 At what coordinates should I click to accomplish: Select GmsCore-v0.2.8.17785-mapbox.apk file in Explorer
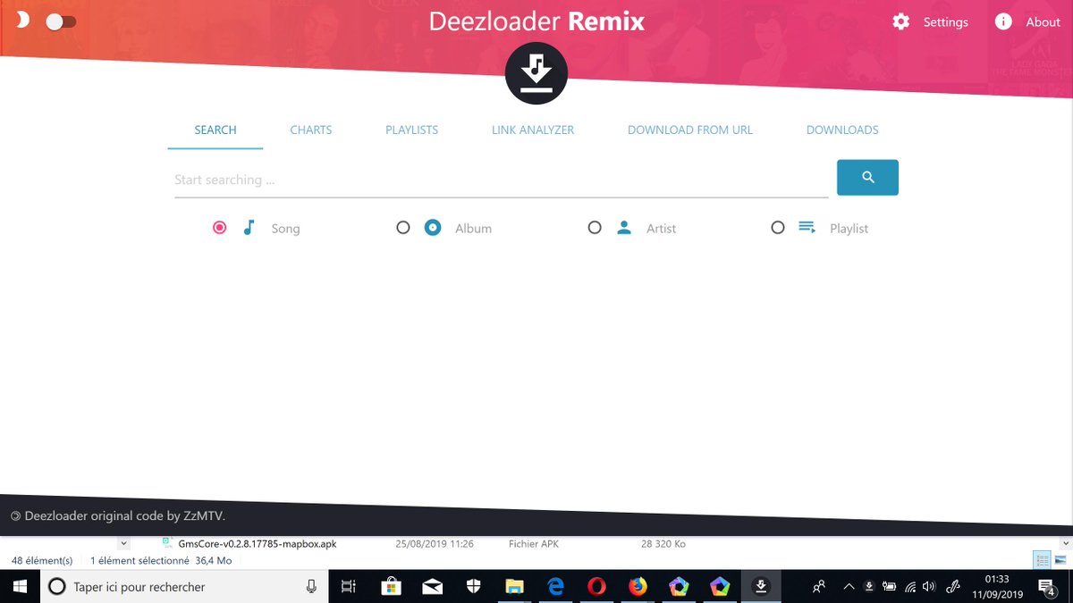click(258, 543)
